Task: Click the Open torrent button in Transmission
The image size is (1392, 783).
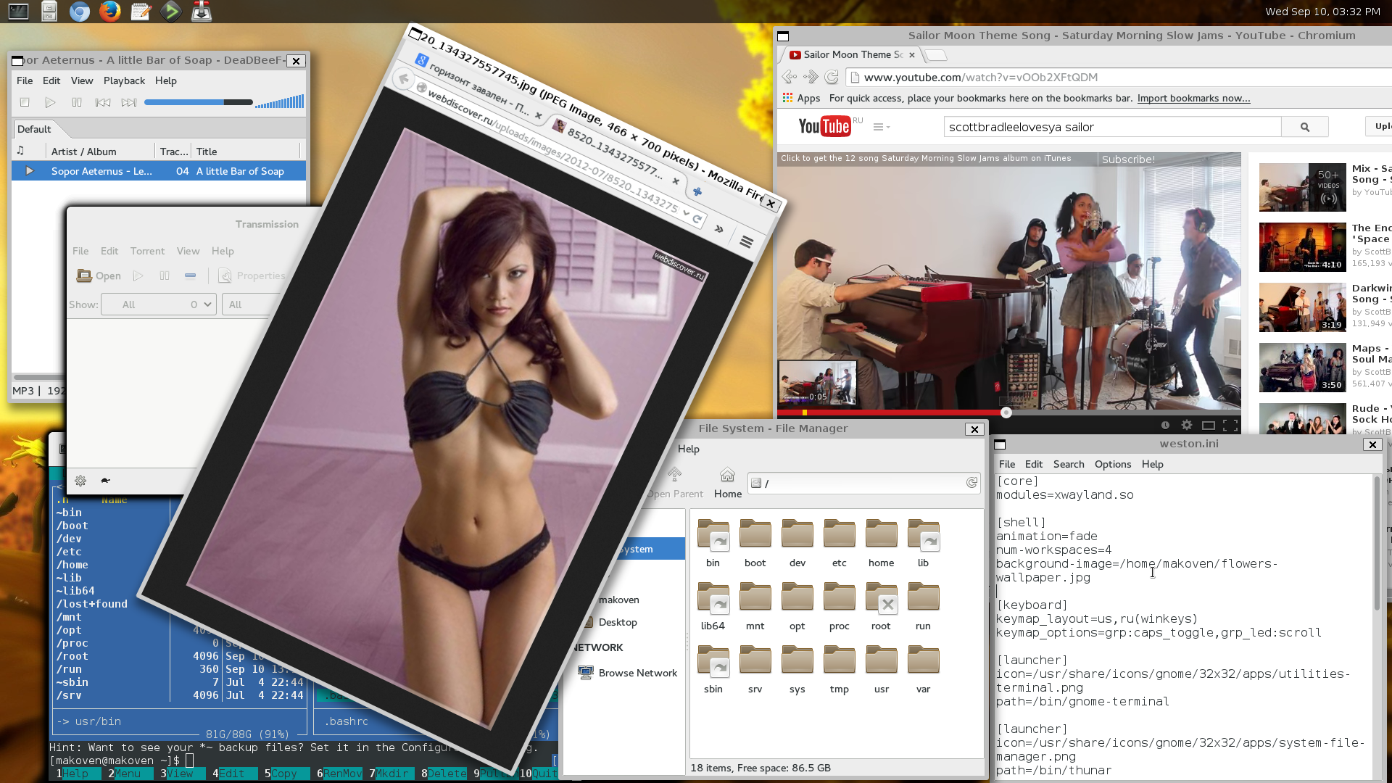Action: (99, 275)
